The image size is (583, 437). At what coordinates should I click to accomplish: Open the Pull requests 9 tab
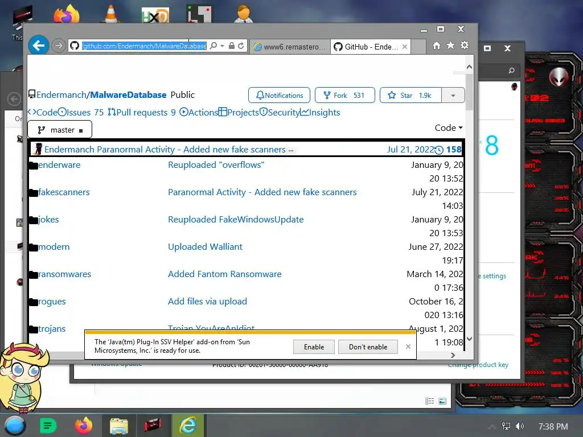coord(142,112)
